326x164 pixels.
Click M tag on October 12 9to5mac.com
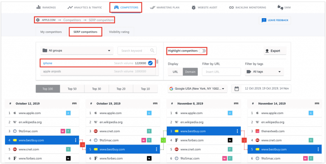pos(63,131)
